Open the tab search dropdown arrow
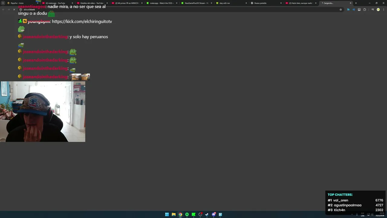This screenshot has height=218, width=387. [3, 3]
